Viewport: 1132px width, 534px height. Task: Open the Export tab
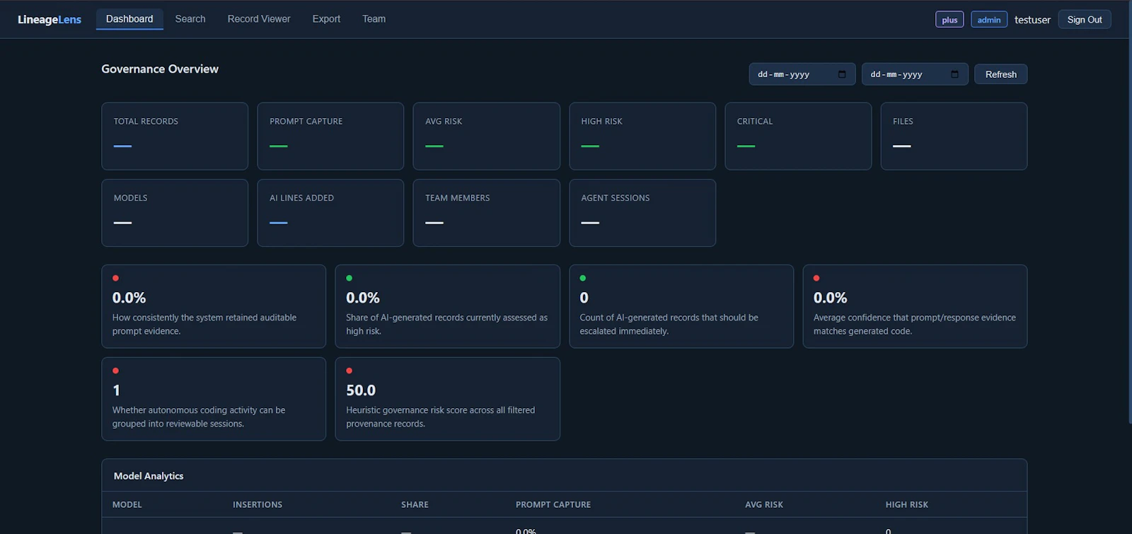point(326,19)
